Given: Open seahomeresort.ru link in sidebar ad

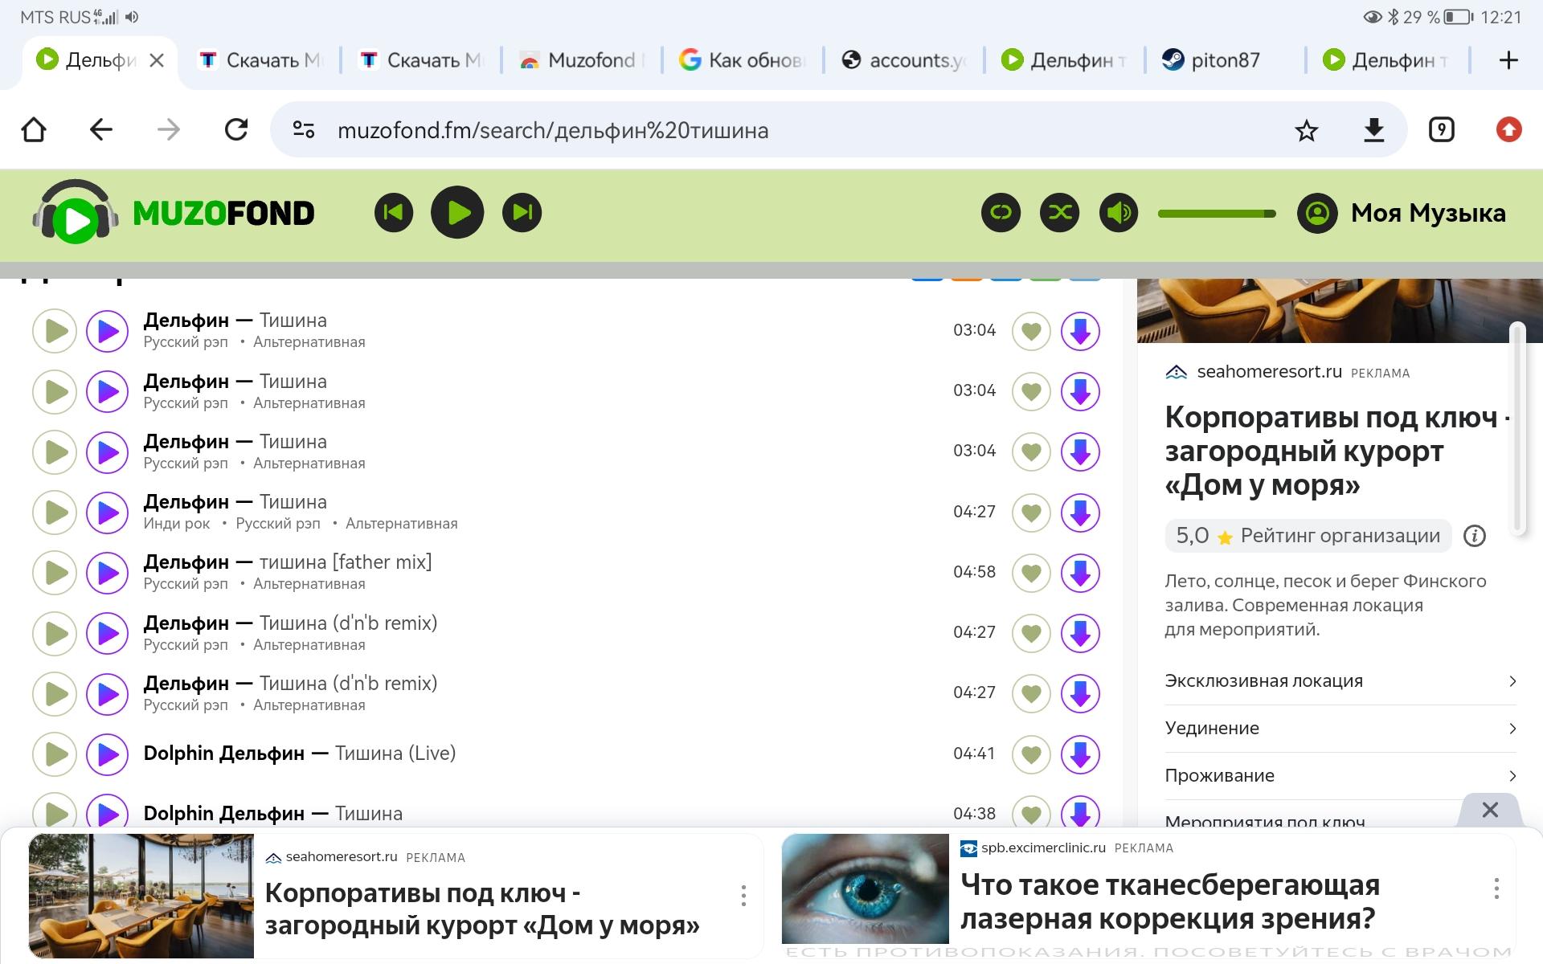Looking at the screenshot, I should [x=1269, y=372].
